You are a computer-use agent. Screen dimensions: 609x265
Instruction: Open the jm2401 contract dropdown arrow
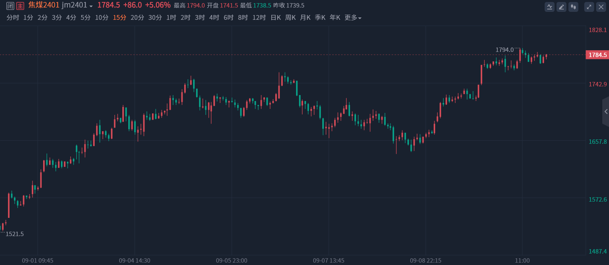(91, 6)
